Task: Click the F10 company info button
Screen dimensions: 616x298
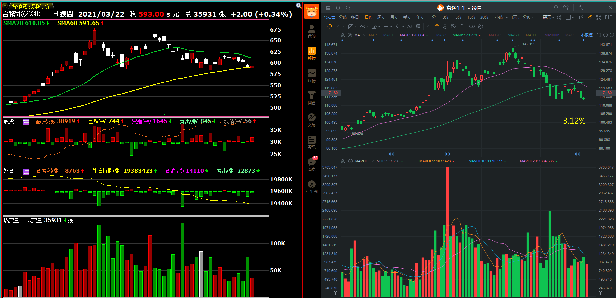Action: (609, 17)
